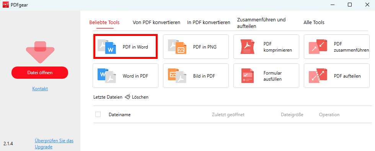Click the PDFgear logo in title bar
Viewport: 375px width, 151px height.
6,5
